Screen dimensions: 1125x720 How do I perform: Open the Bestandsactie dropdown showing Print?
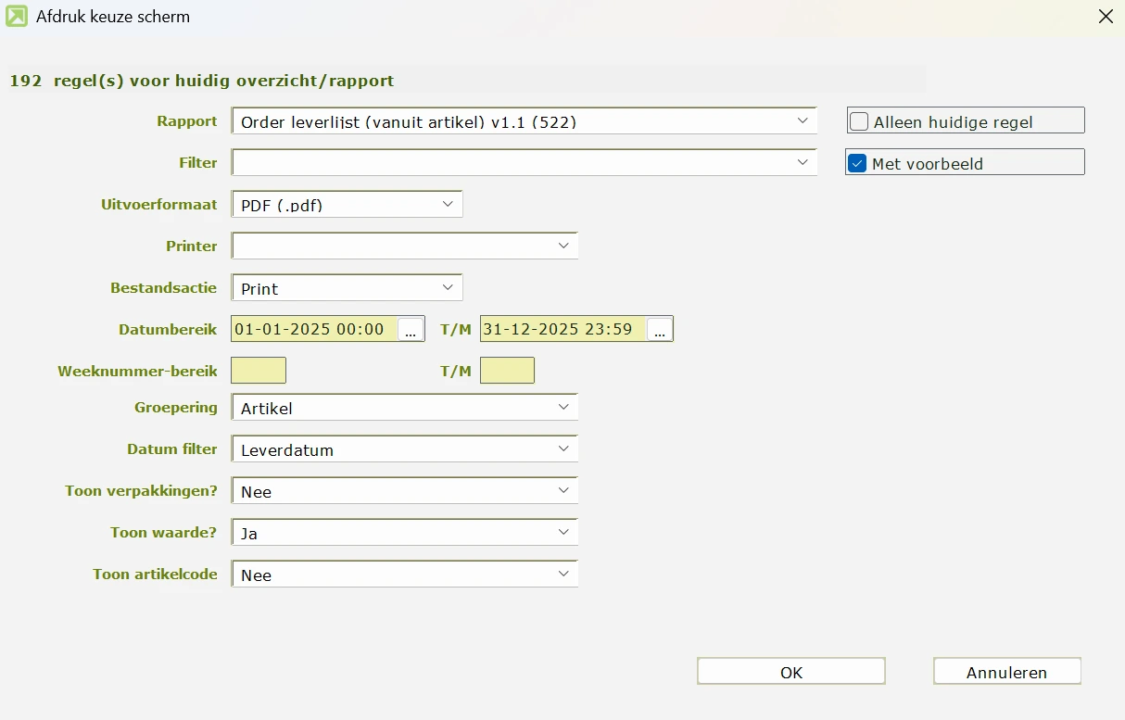coord(448,287)
